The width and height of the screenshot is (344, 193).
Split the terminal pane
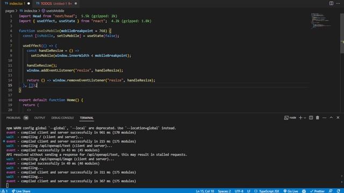click(x=311, y=118)
